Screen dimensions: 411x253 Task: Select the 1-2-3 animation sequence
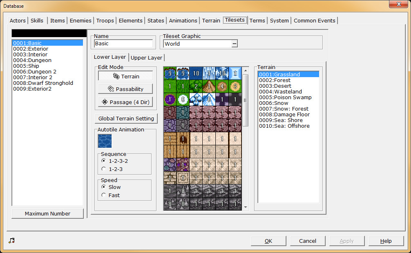(104, 169)
